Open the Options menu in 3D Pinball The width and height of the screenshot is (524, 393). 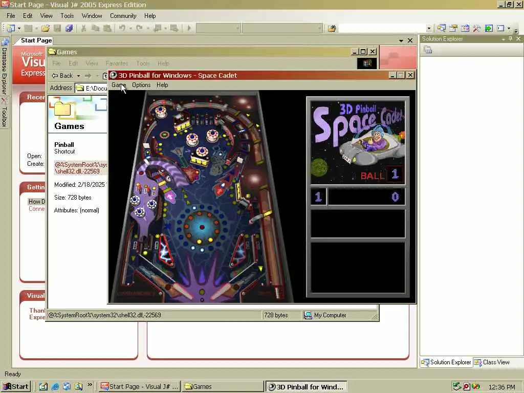coord(141,85)
